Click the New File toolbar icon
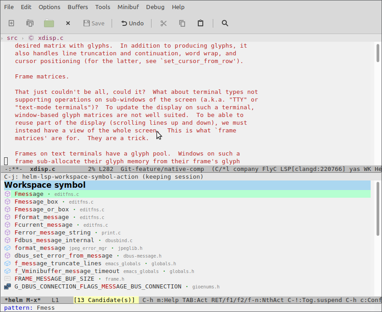 click(x=11, y=23)
